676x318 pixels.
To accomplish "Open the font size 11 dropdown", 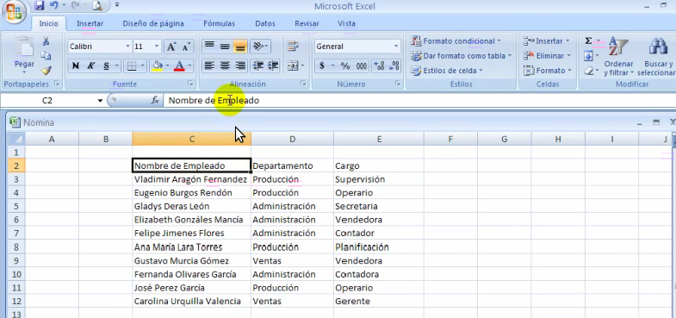I will point(157,47).
